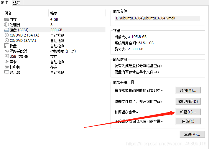Image resolution: width=209 pixels, height=149 pixels.
Task: Select the 软盘 row label
Action: coord(13,46)
